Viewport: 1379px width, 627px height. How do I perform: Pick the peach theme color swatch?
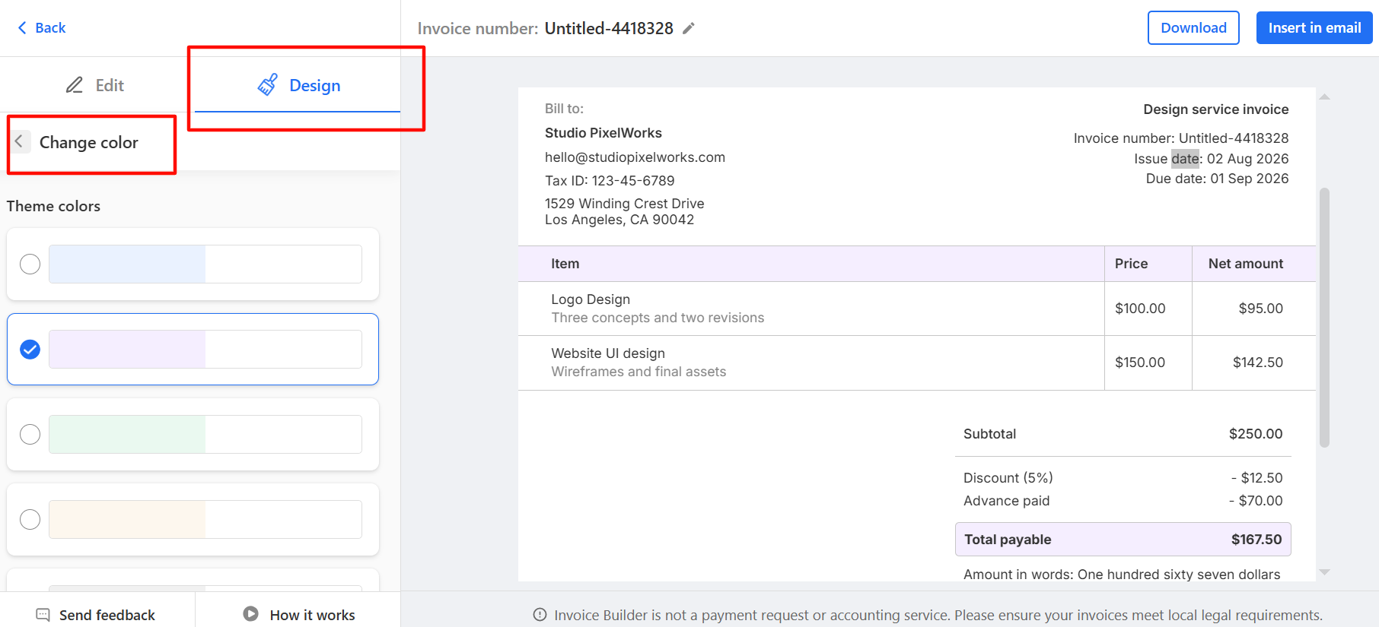(205, 519)
